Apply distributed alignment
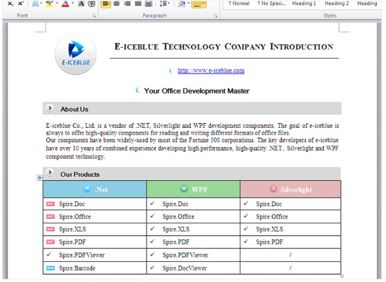Screen dimensions: 386x282 click(149, 4)
